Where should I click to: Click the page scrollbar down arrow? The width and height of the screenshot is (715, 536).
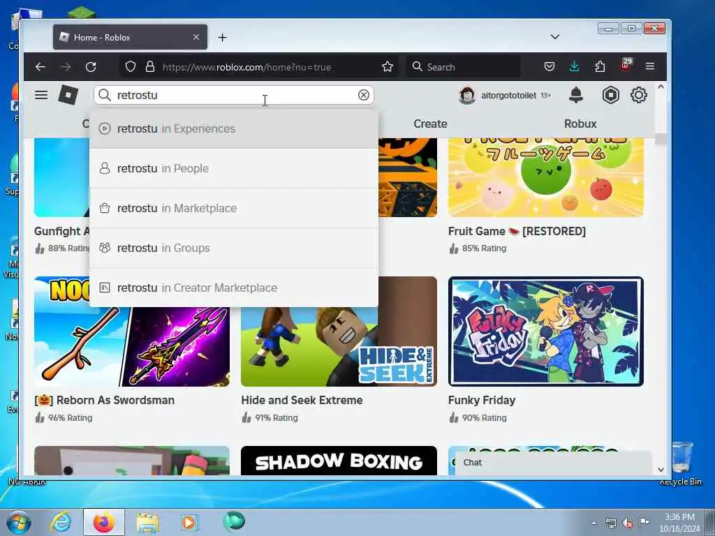661,470
